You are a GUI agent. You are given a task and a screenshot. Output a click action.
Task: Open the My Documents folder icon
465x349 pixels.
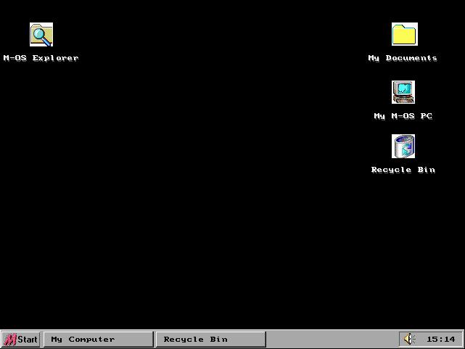405,34
